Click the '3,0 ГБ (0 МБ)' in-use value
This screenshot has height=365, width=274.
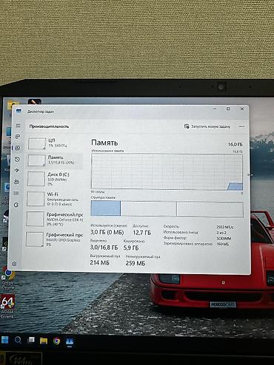click(107, 232)
